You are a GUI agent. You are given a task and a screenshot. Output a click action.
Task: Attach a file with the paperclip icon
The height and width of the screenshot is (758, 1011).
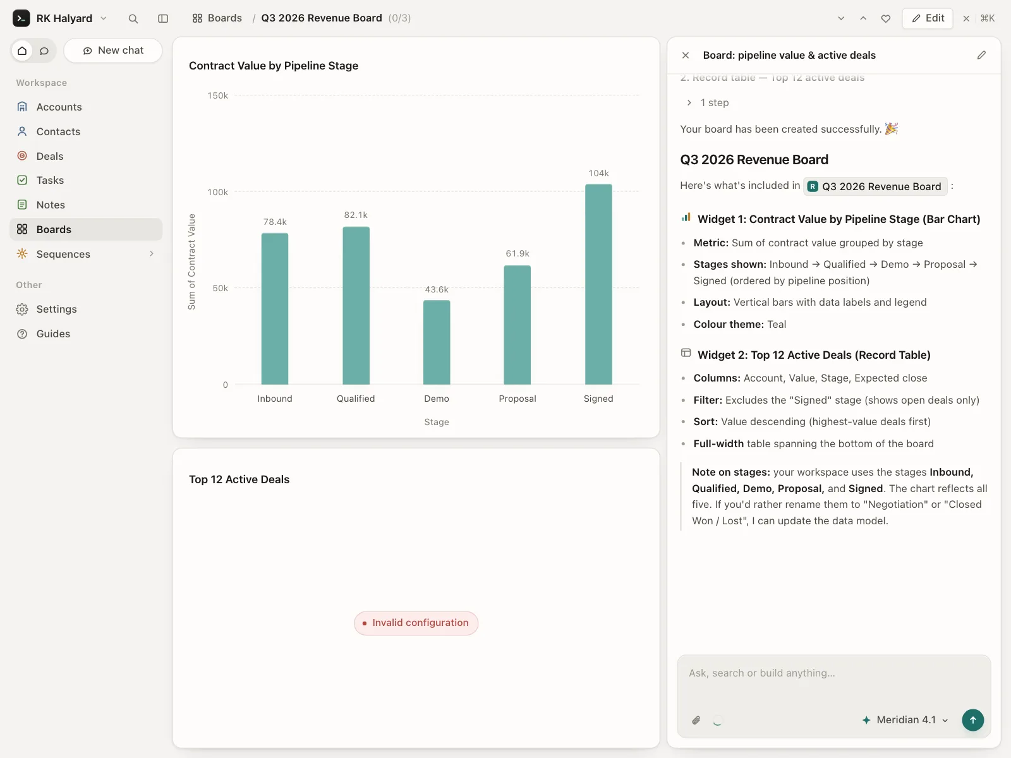pos(696,720)
